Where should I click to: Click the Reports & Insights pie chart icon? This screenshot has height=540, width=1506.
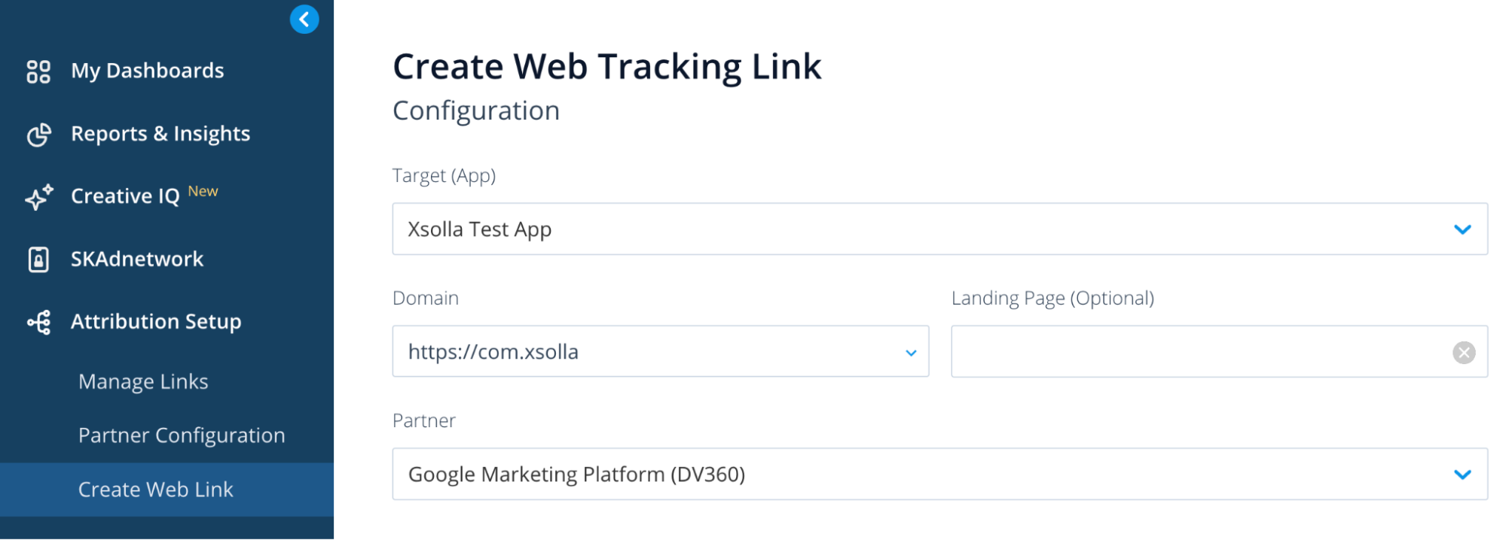tap(38, 135)
